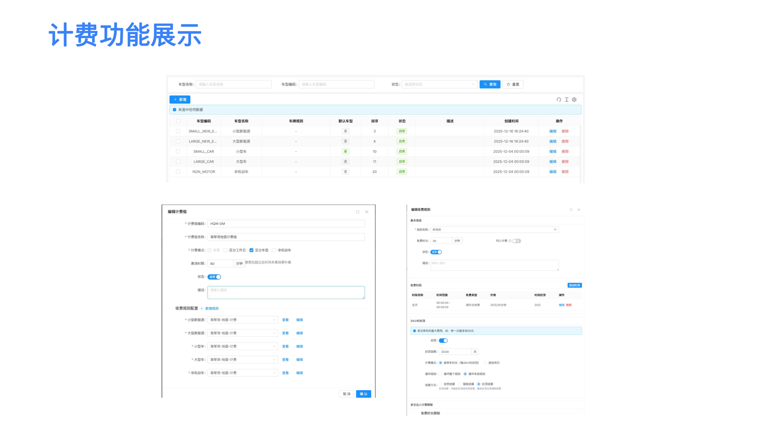This screenshot has height=433, width=769.
Task: Toggle the select-all checkbox in table header
Action: [x=178, y=121]
